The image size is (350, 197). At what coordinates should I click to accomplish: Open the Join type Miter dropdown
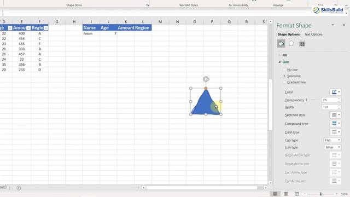332,147
